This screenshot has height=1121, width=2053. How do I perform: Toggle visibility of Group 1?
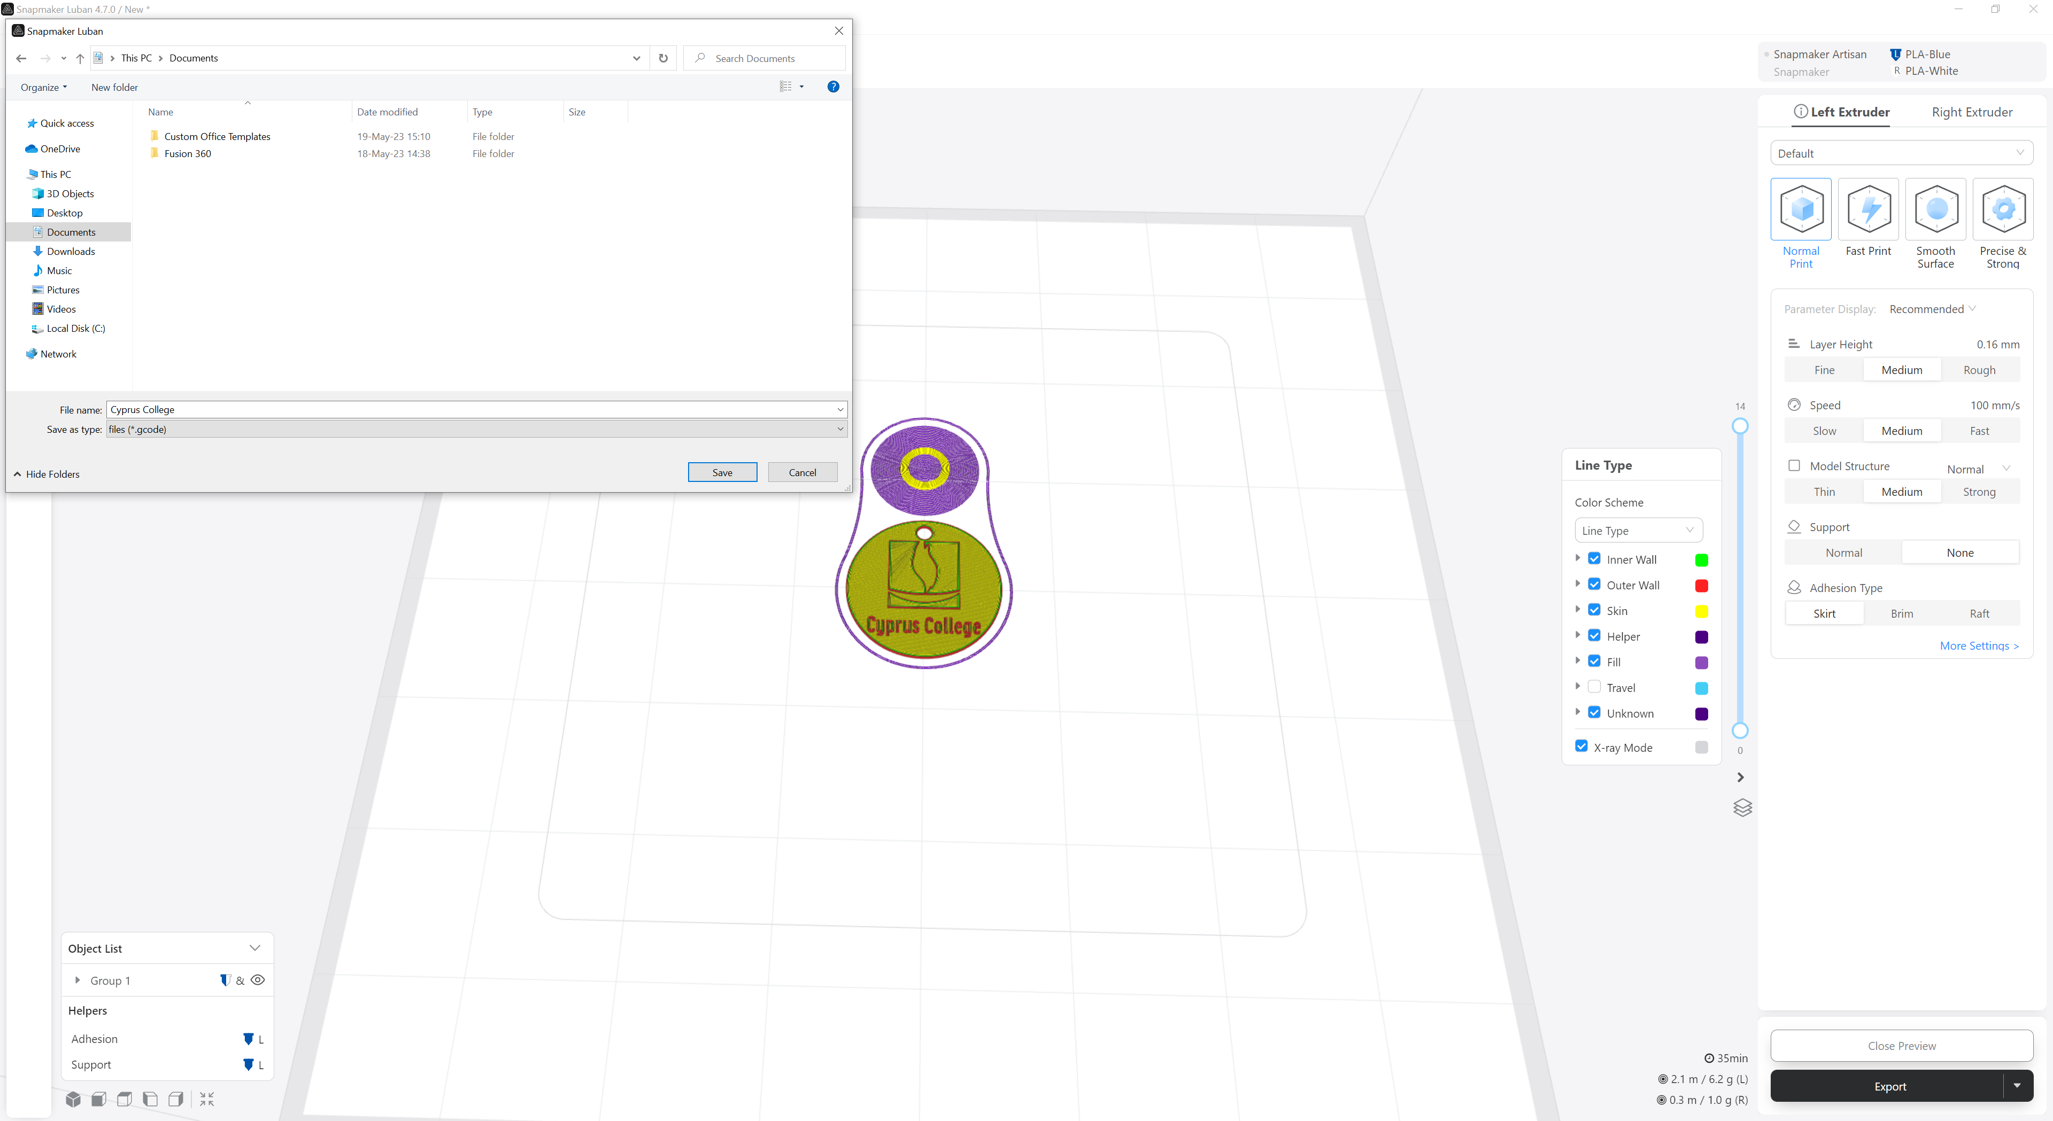click(257, 980)
